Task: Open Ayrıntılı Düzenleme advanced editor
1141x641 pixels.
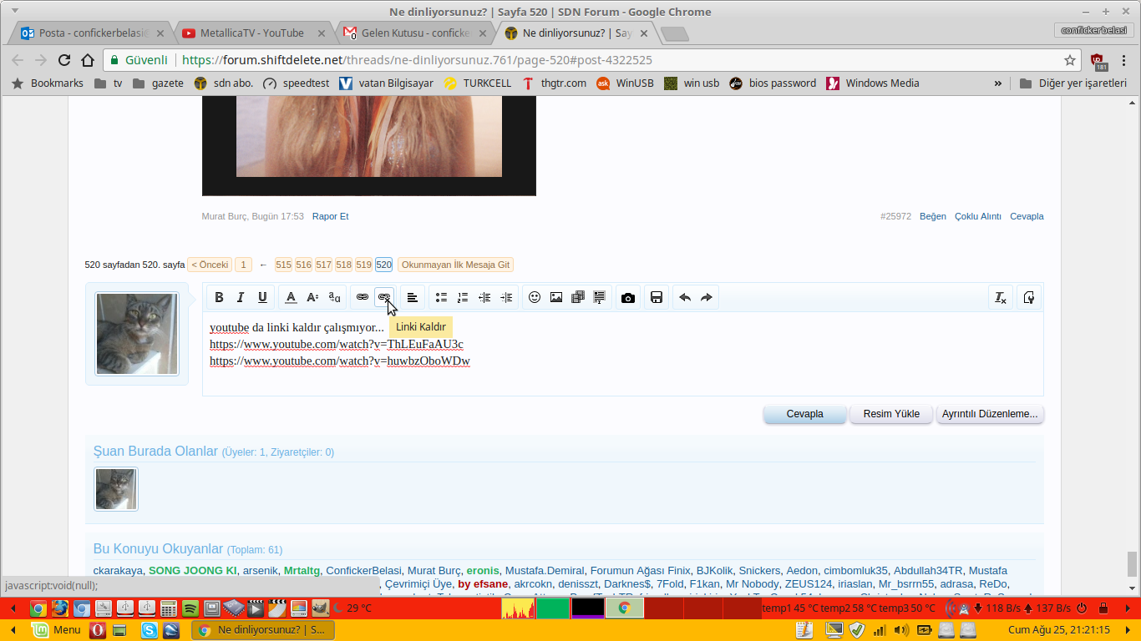Action: click(990, 414)
